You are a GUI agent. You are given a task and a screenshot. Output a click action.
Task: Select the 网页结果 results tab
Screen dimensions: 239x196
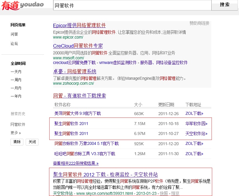click(x=18, y=25)
